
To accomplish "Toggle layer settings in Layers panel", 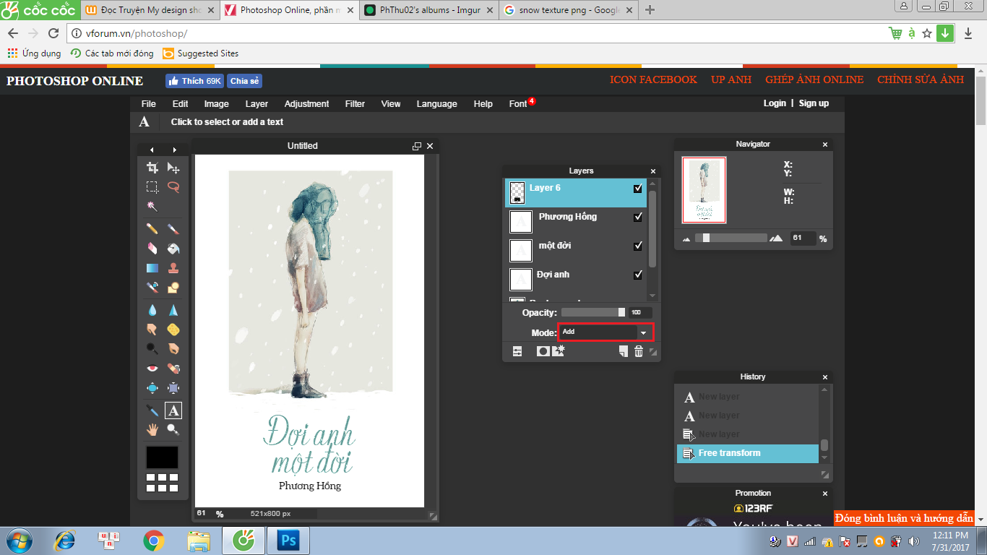I will (x=517, y=351).
